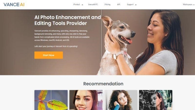Screen dimensions: 195x110
Task: Go to VanceAI PC page
Action: [93, 4]
